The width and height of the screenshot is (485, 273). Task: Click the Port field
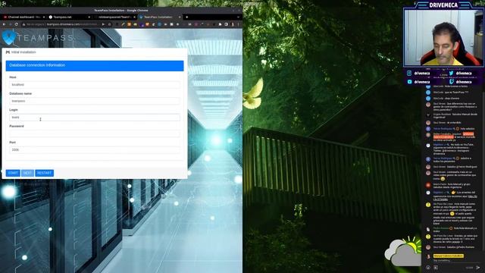tap(95, 150)
